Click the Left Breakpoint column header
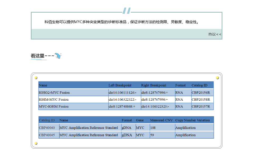This screenshot has width=253, height=156. 120,85
